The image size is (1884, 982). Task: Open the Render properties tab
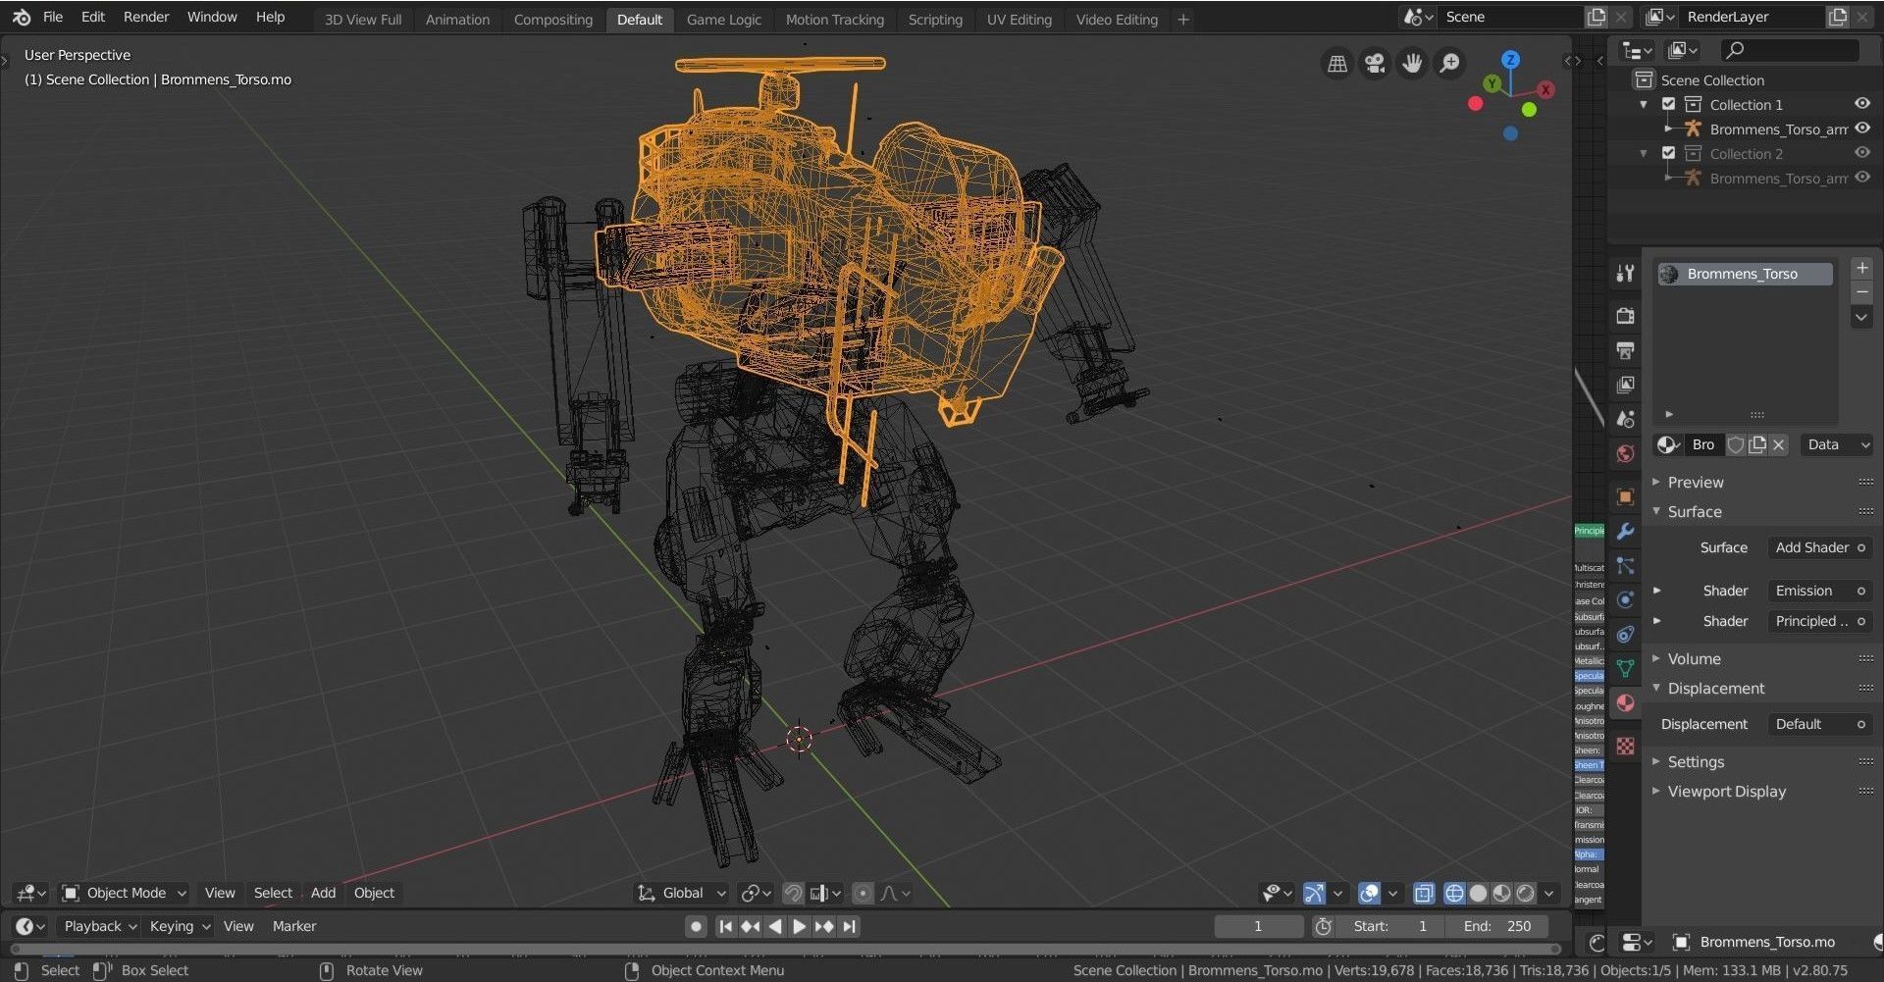1625,316
